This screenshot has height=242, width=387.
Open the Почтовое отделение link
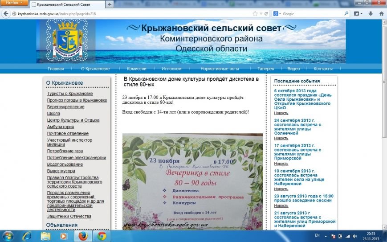[68, 134]
